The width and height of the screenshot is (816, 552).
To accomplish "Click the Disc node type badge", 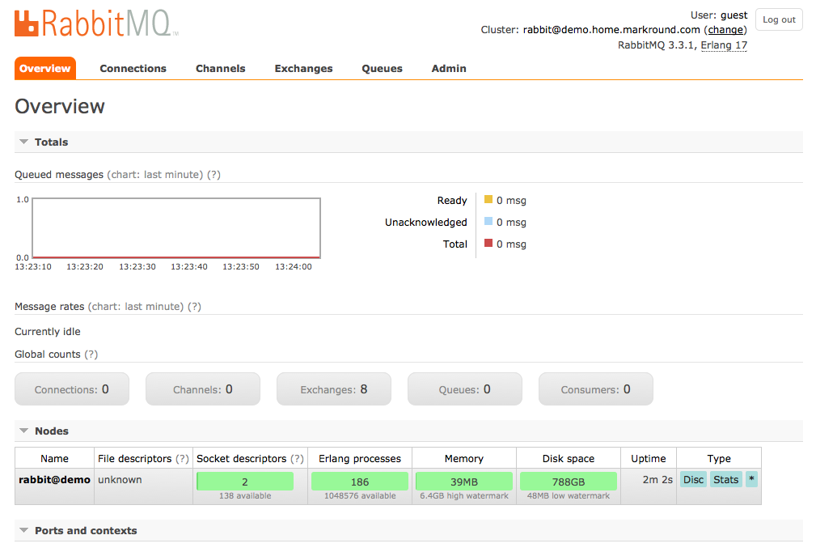I will (x=693, y=480).
